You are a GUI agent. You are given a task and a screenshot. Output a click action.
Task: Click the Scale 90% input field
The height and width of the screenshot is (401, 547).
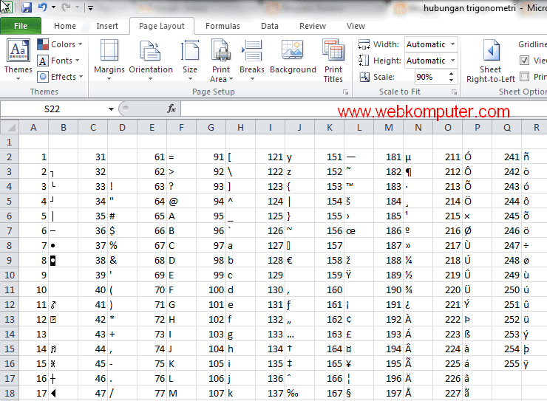(430, 77)
